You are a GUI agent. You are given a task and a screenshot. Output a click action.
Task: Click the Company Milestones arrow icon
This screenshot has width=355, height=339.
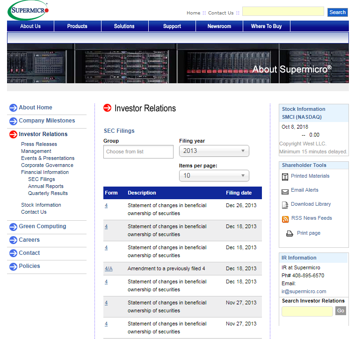coord(13,121)
